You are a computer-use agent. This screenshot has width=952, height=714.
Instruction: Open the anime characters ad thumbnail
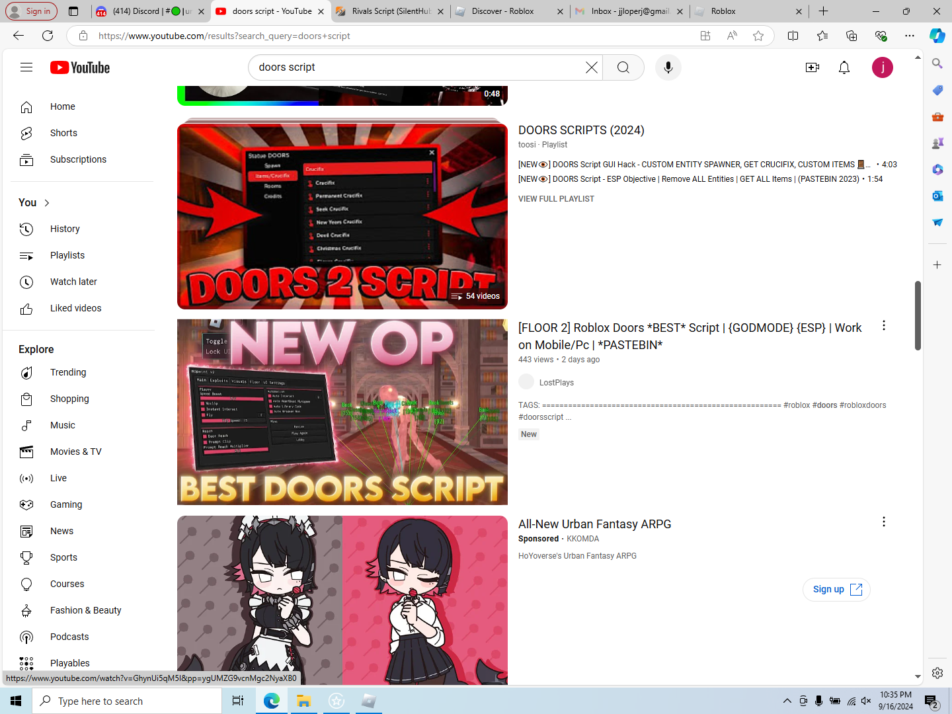pyautogui.click(x=342, y=600)
